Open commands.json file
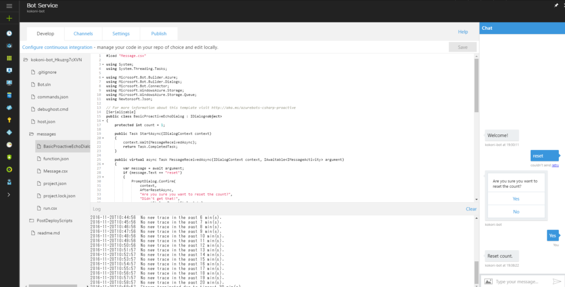 52,97
